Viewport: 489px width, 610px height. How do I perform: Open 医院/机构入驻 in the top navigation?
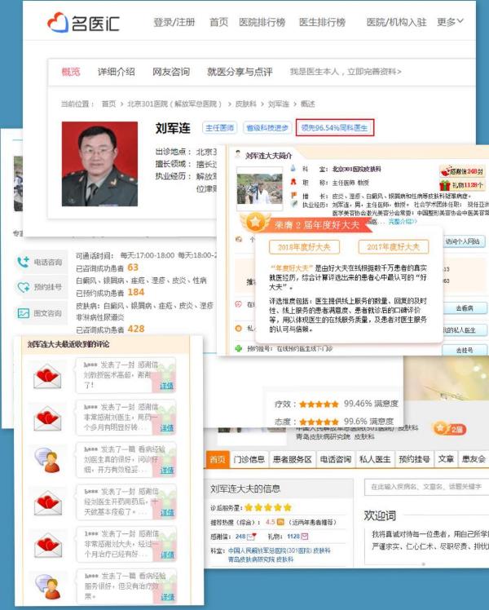click(396, 22)
